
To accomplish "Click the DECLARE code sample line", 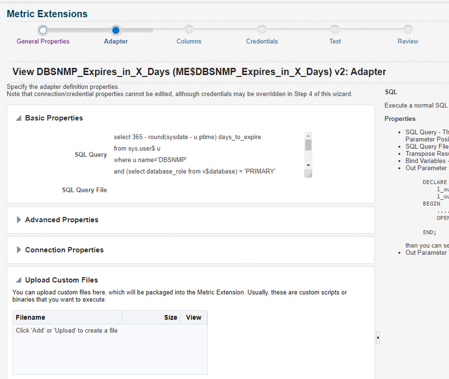I will point(435,182).
